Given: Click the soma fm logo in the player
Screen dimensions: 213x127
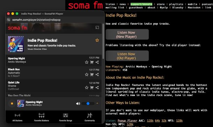Looking at the screenshot, I should [x=17, y=28].
